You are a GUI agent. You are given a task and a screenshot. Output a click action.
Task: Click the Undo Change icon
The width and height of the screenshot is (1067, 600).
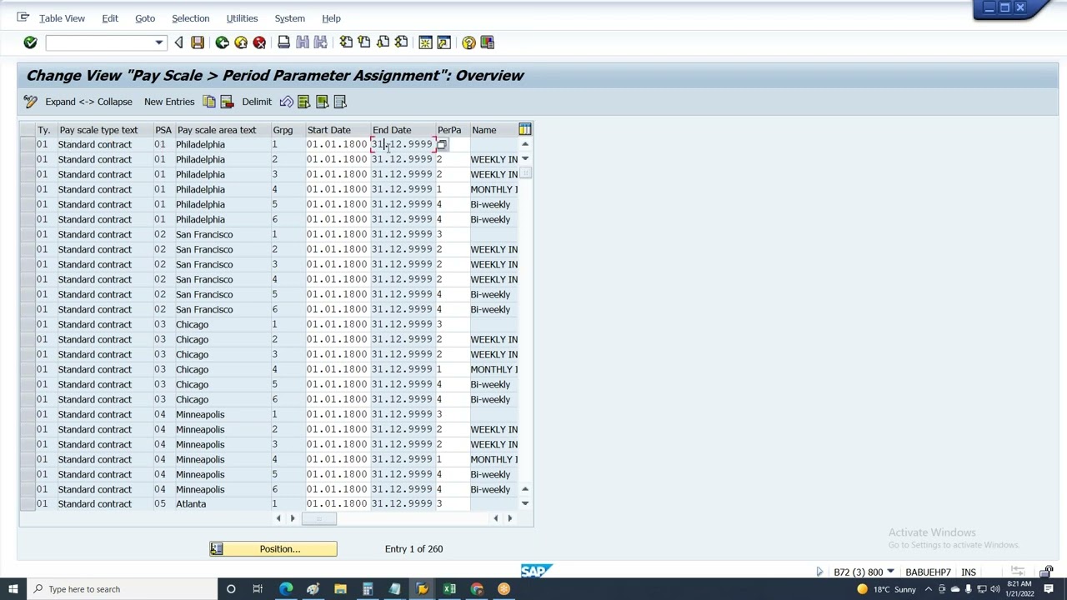click(x=286, y=102)
